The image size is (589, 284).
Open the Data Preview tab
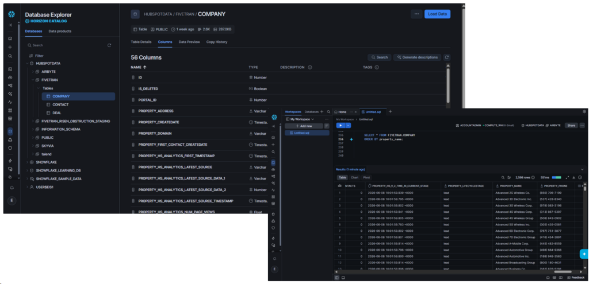(x=189, y=42)
